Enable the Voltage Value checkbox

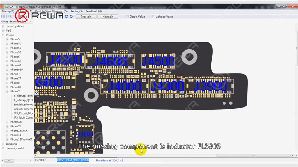153,17
